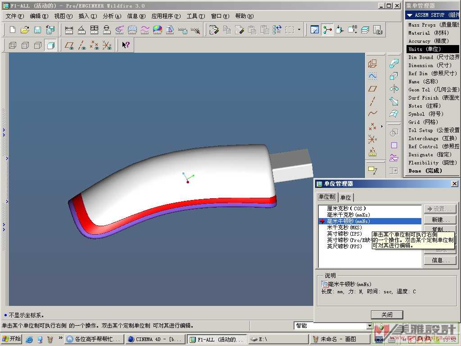Viewport: 461px width, 346px height.
Task: Choose Material (材料) in the menu manager
Action: click(429, 33)
